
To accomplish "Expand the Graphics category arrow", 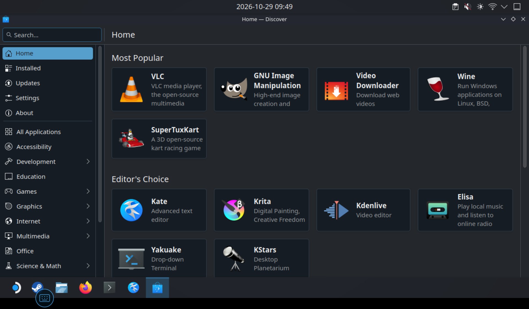I will click(x=88, y=206).
